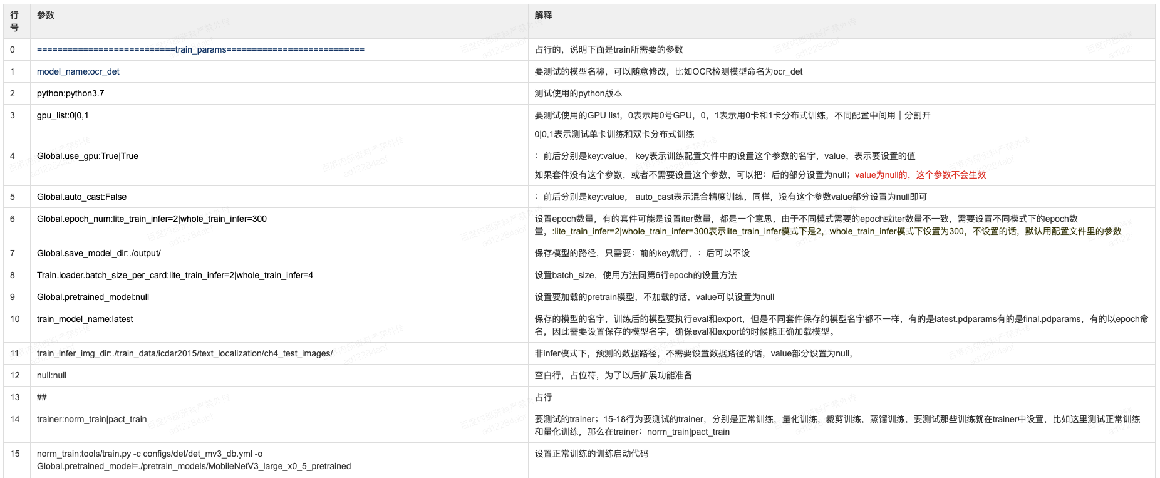Click row number 12

pos(15,375)
